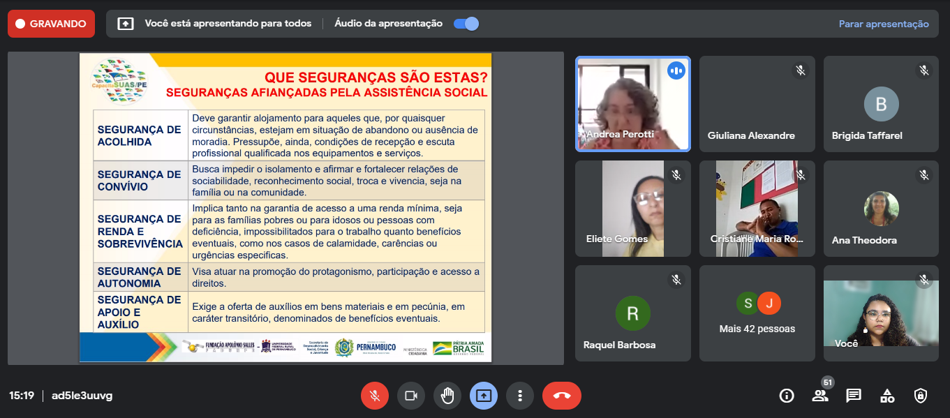Select Andrea Perotti's video tile
The image size is (950, 418).
coord(632,104)
